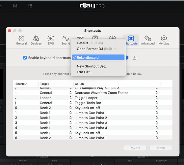The image size is (184, 165).
Task: Click the '0' shortcut key cell
Action: click(x=16, y=108)
